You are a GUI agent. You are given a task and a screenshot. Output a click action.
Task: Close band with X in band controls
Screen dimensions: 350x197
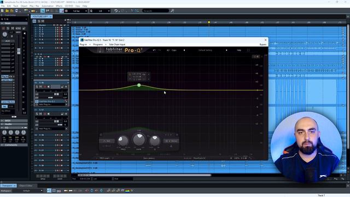tap(177, 135)
